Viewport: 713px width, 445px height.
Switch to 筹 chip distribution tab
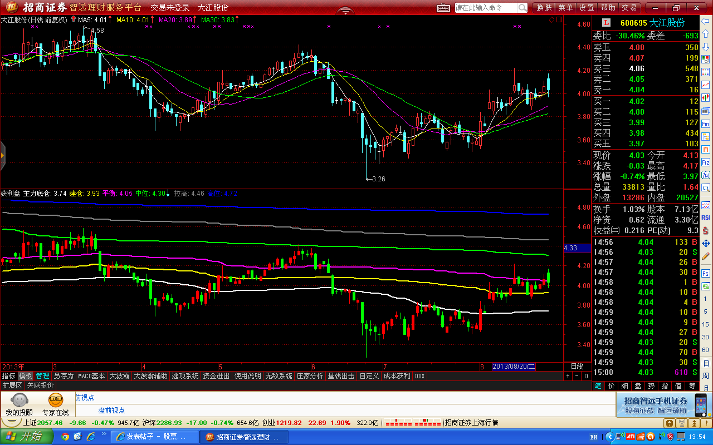tap(691, 385)
